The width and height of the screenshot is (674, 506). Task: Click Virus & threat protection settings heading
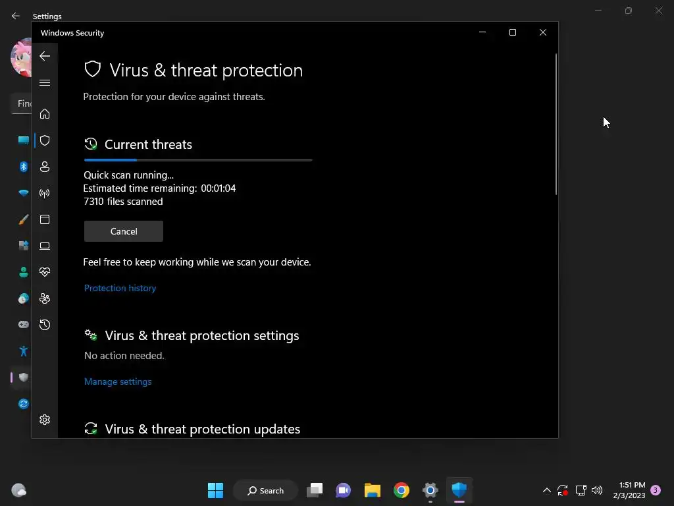pos(202,335)
